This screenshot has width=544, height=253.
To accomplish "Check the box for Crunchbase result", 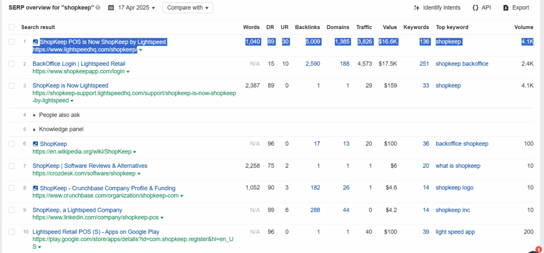I will (12, 188).
